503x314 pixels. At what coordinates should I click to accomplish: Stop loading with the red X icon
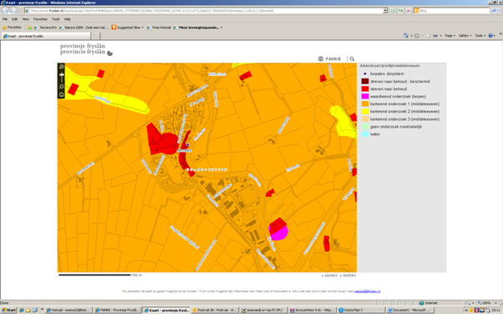409,11
